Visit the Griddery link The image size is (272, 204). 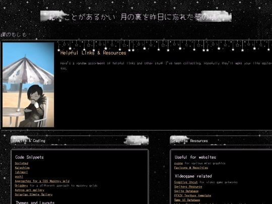point(21,185)
